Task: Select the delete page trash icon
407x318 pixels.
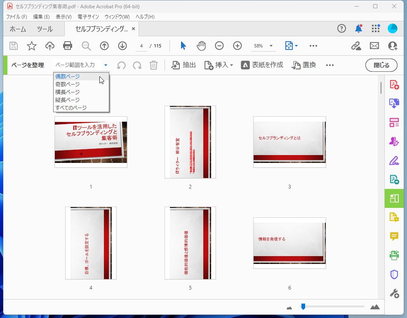Action: click(x=153, y=65)
